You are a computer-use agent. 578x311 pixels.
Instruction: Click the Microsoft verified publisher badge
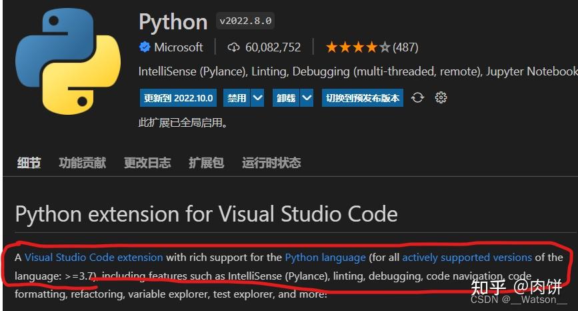coord(145,47)
